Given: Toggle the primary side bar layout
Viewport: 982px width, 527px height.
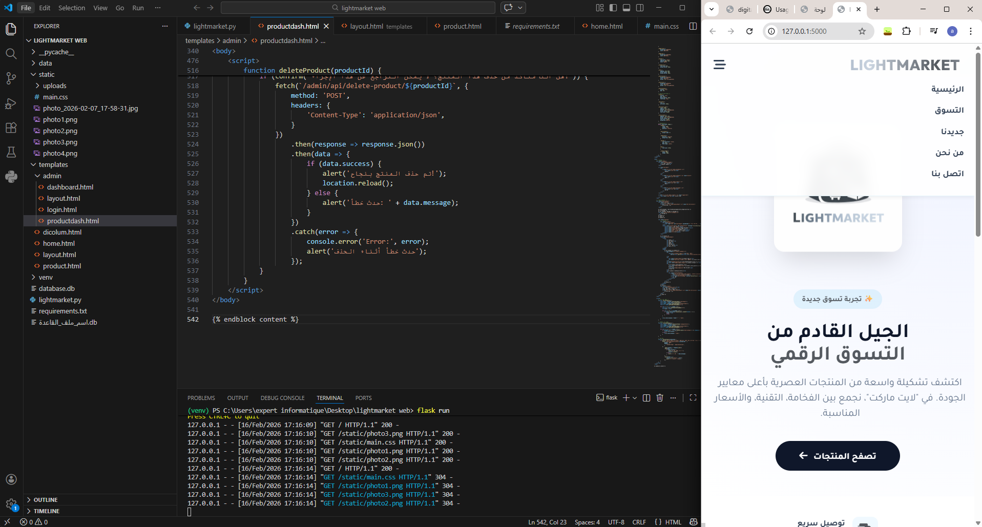Looking at the screenshot, I should click(x=613, y=8).
